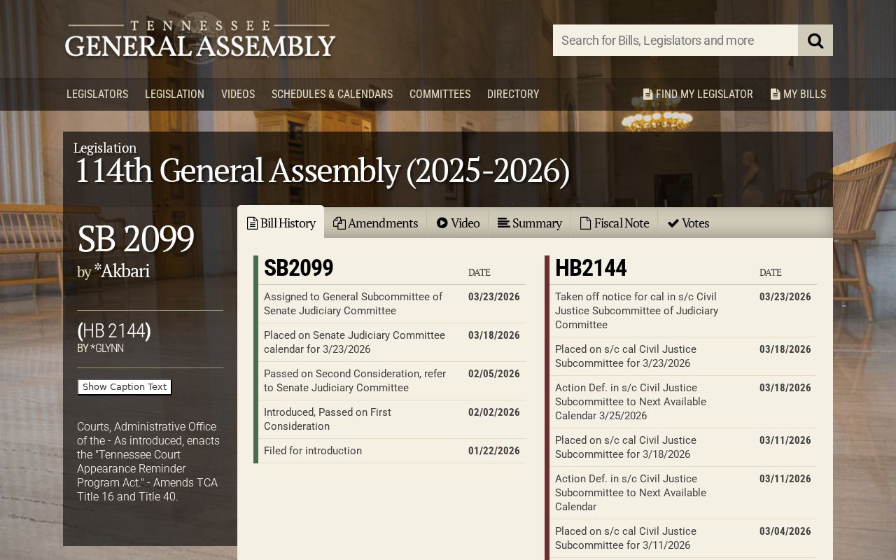896x560 pixels.
Task: Open companion bill HB 2144 link
Action: tap(114, 330)
